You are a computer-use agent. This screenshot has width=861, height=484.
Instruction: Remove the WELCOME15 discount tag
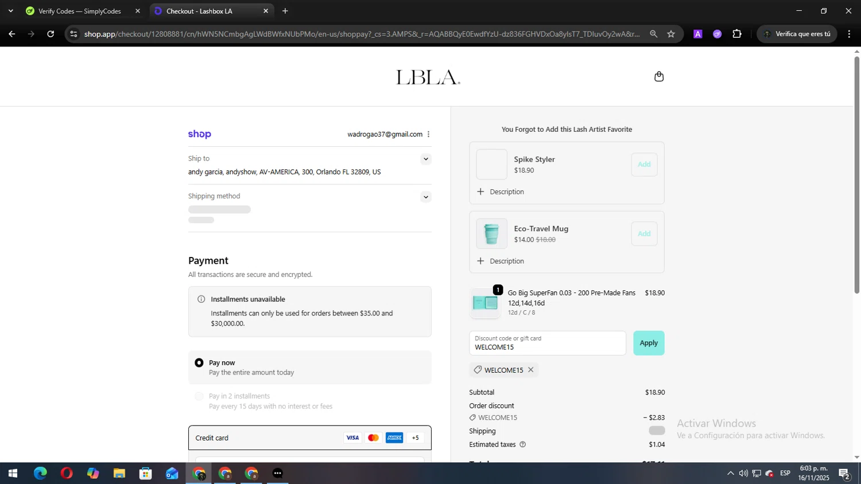coord(531,370)
